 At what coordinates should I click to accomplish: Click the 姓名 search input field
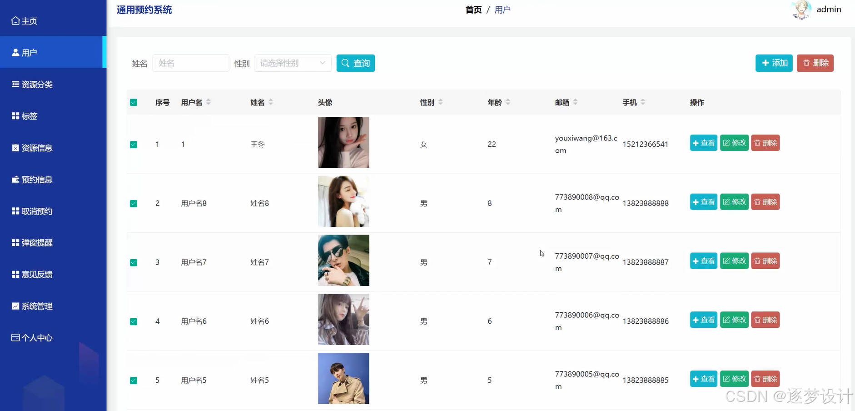point(191,63)
